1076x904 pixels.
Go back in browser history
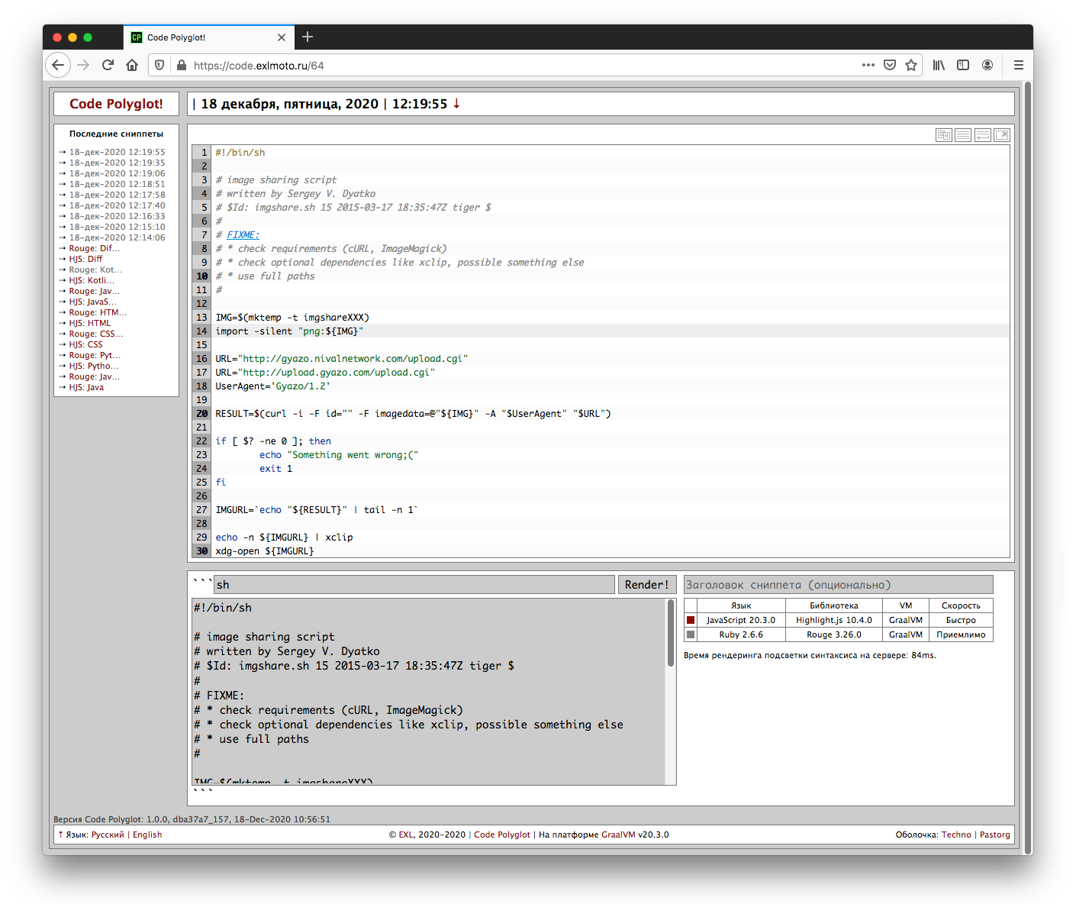tap(58, 65)
